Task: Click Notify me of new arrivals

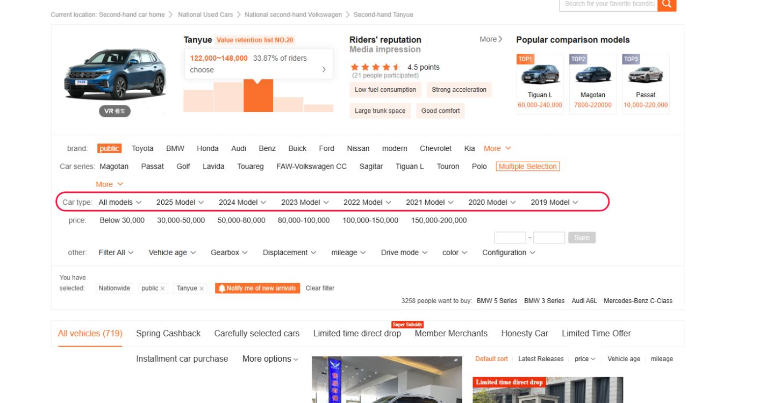Action: pos(257,289)
